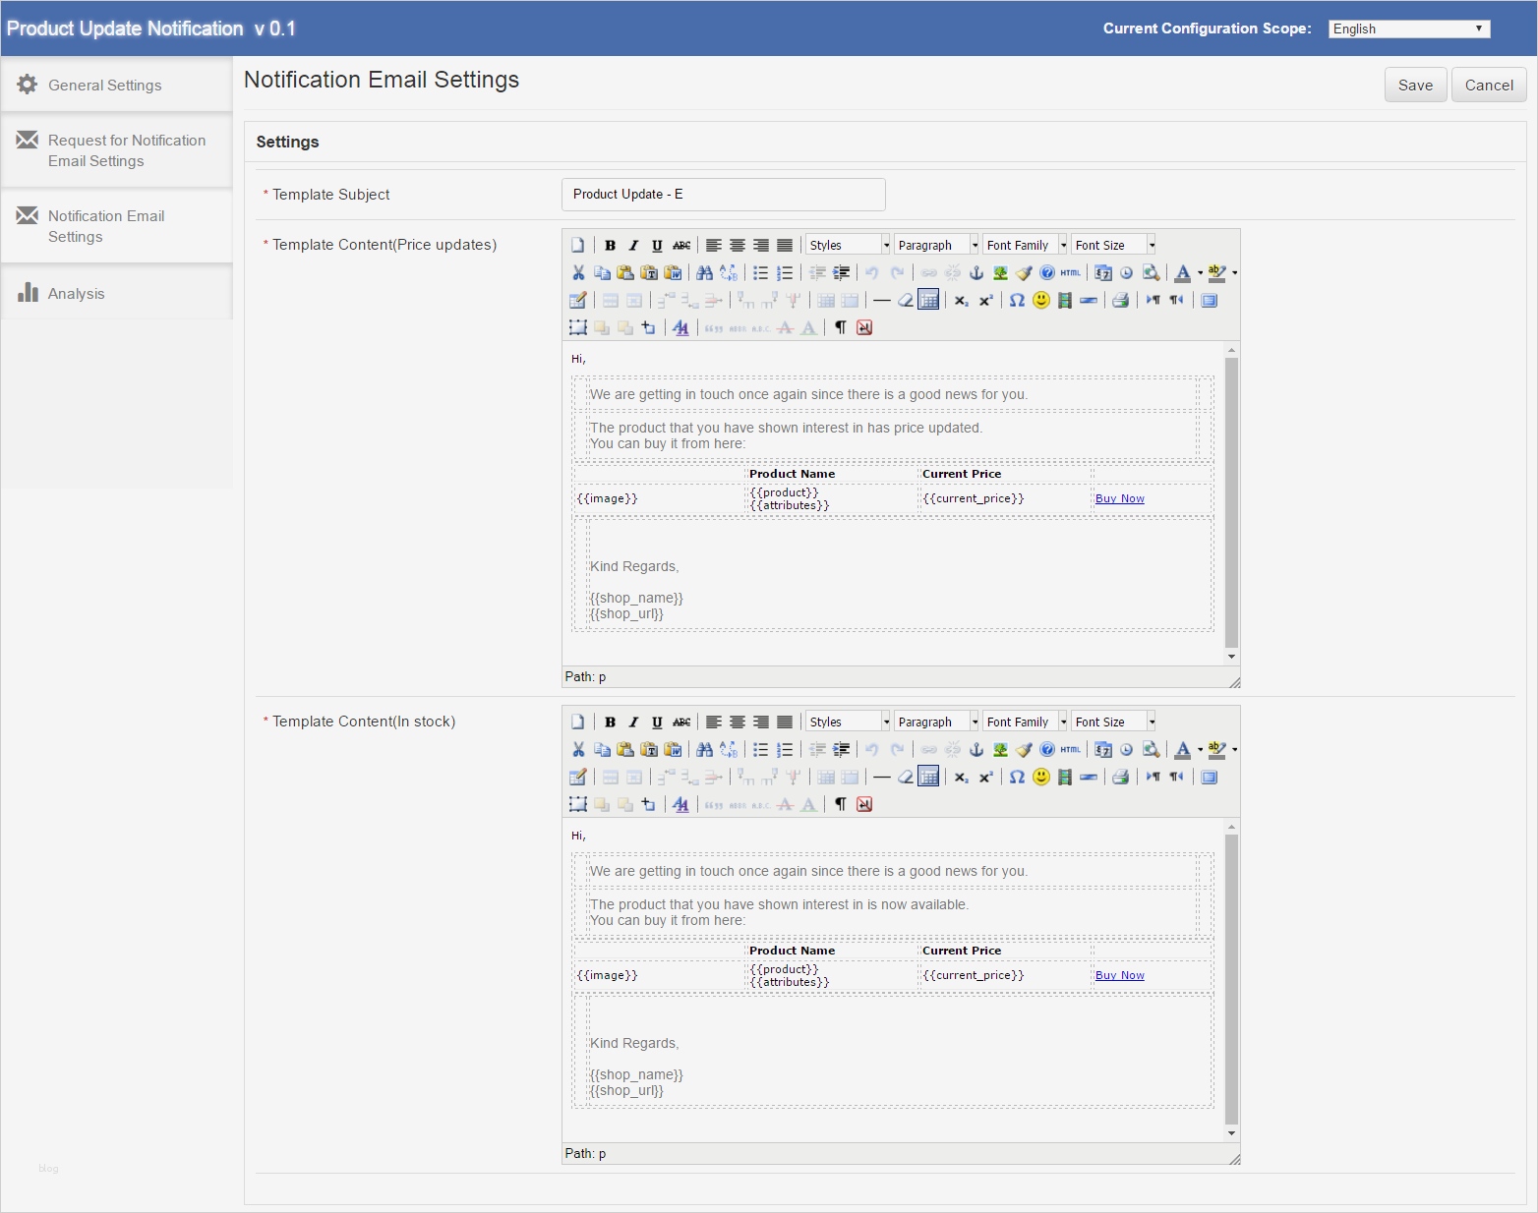Go to the Analysis sidebar section
1538x1213 pixels.
tap(76, 294)
